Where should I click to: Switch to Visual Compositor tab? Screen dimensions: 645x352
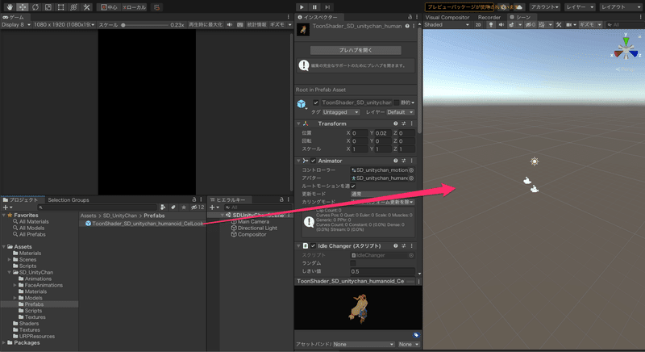tap(447, 17)
